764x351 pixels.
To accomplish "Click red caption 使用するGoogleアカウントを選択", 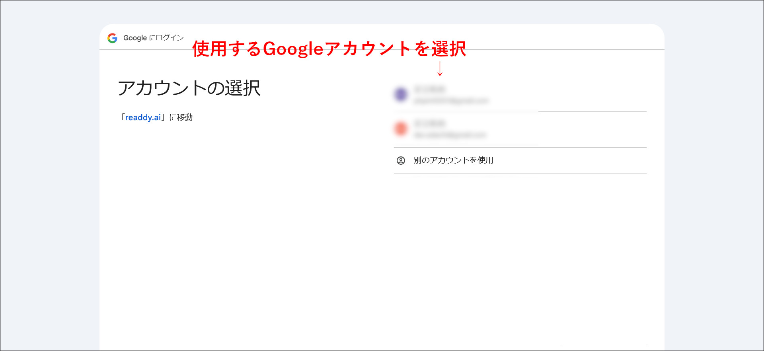I will [329, 49].
